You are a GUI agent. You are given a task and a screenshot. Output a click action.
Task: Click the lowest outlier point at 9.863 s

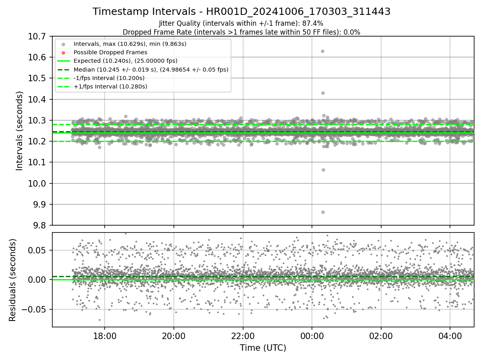pyautogui.click(x=323, y=212)
